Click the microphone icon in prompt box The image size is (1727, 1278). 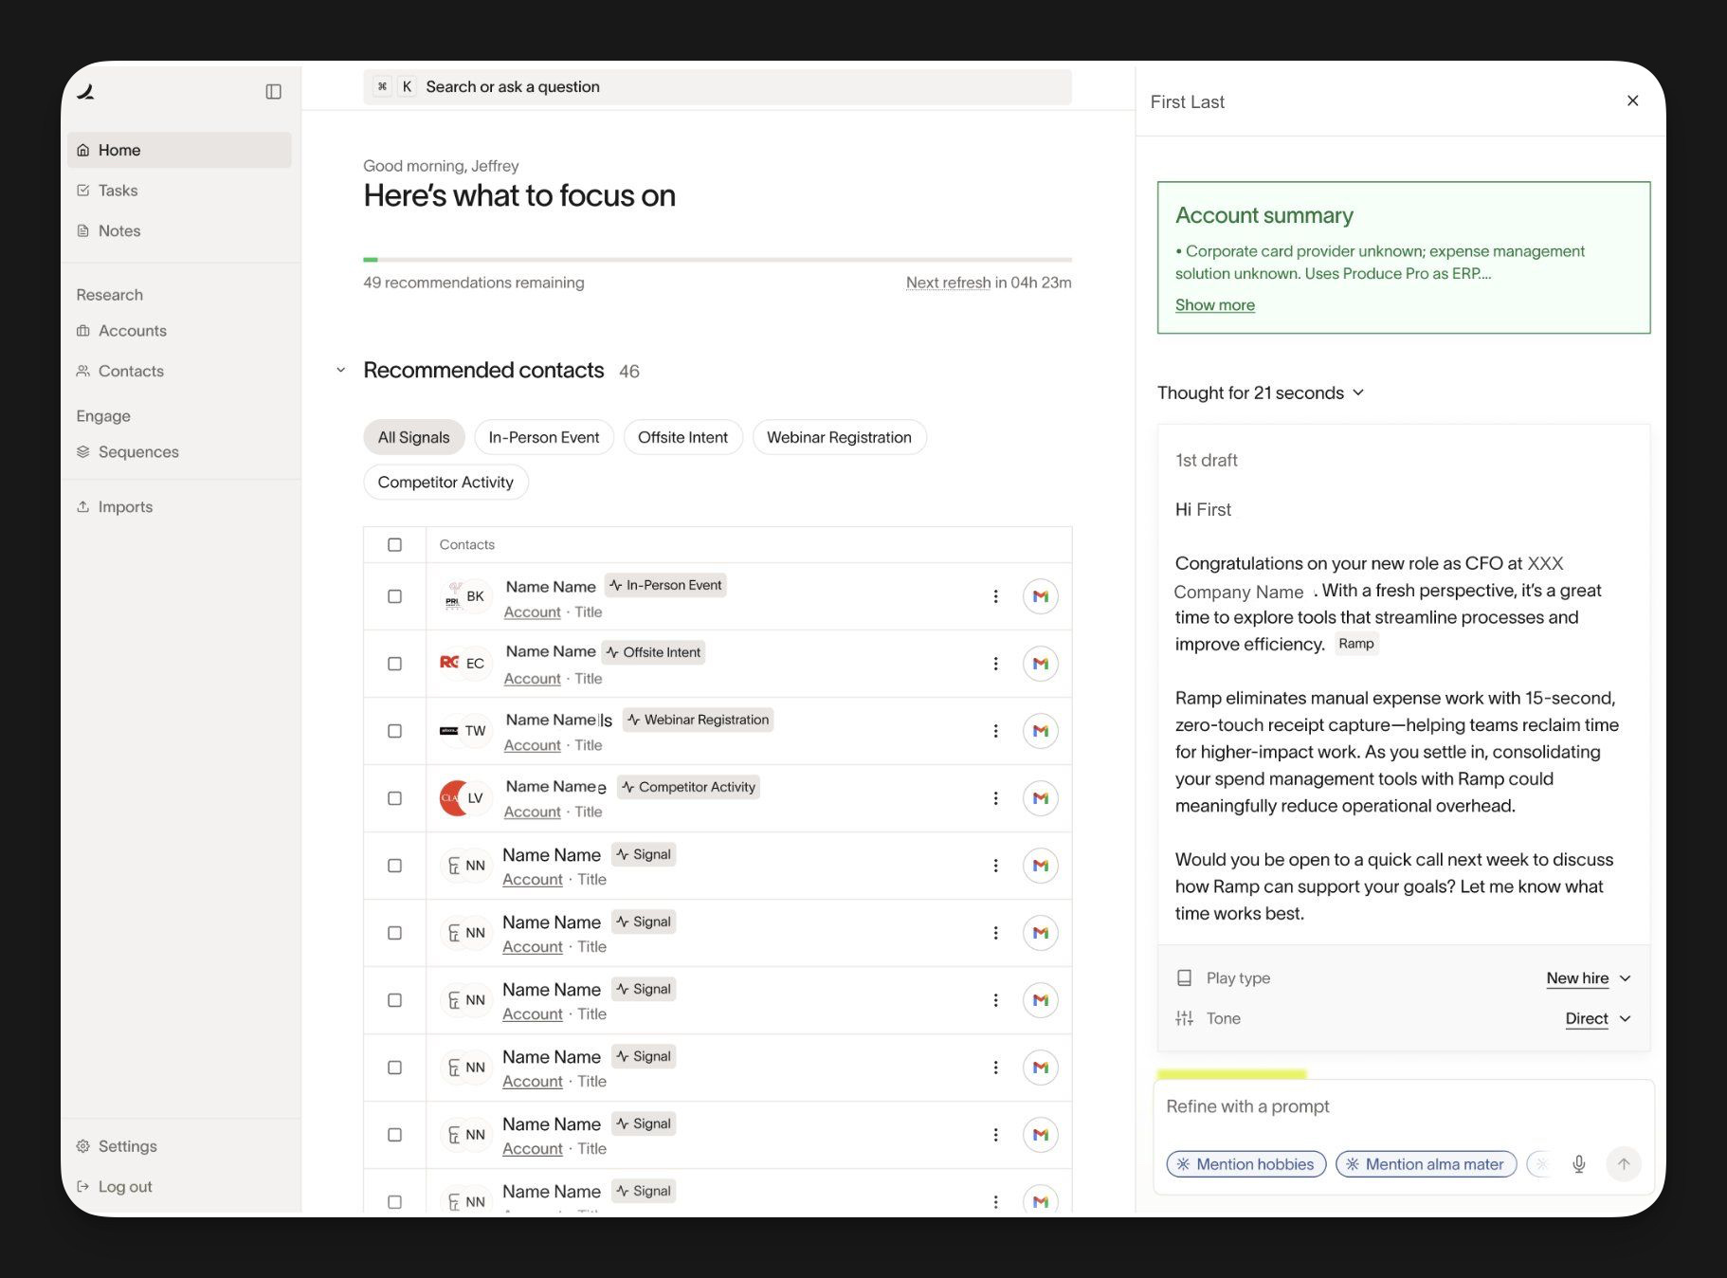click(x=1578, y=1164)
